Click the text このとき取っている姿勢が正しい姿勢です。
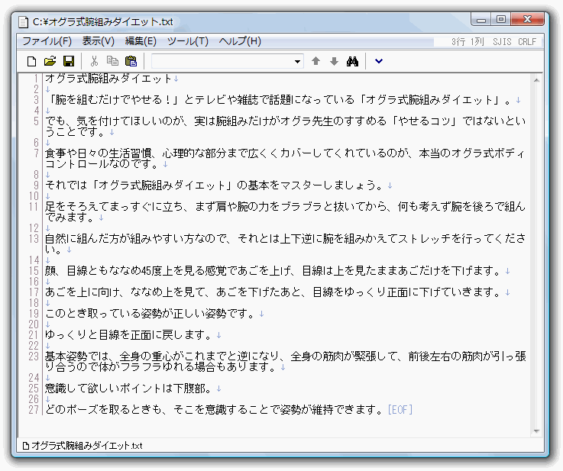 [x=150, y=314]
